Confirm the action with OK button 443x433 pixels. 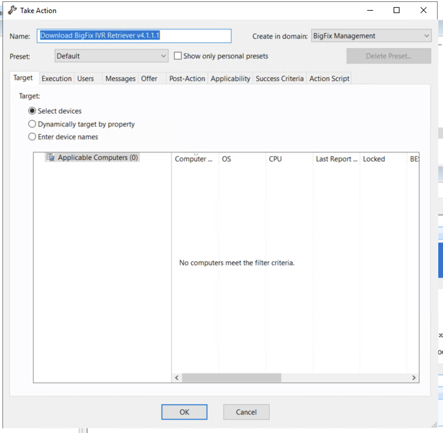point(184,412)
